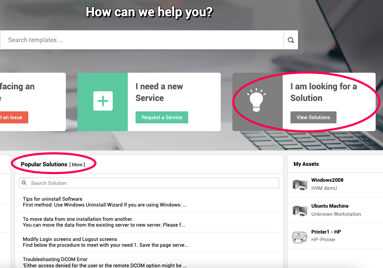Click the orange report an Issue button
The height and width of the screenshot is (268, 383).
click(x=14, y=117)
